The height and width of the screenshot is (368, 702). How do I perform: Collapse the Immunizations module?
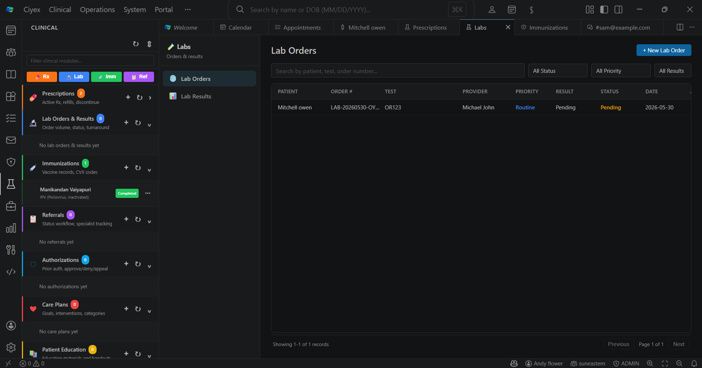click(x=149, y=170)
